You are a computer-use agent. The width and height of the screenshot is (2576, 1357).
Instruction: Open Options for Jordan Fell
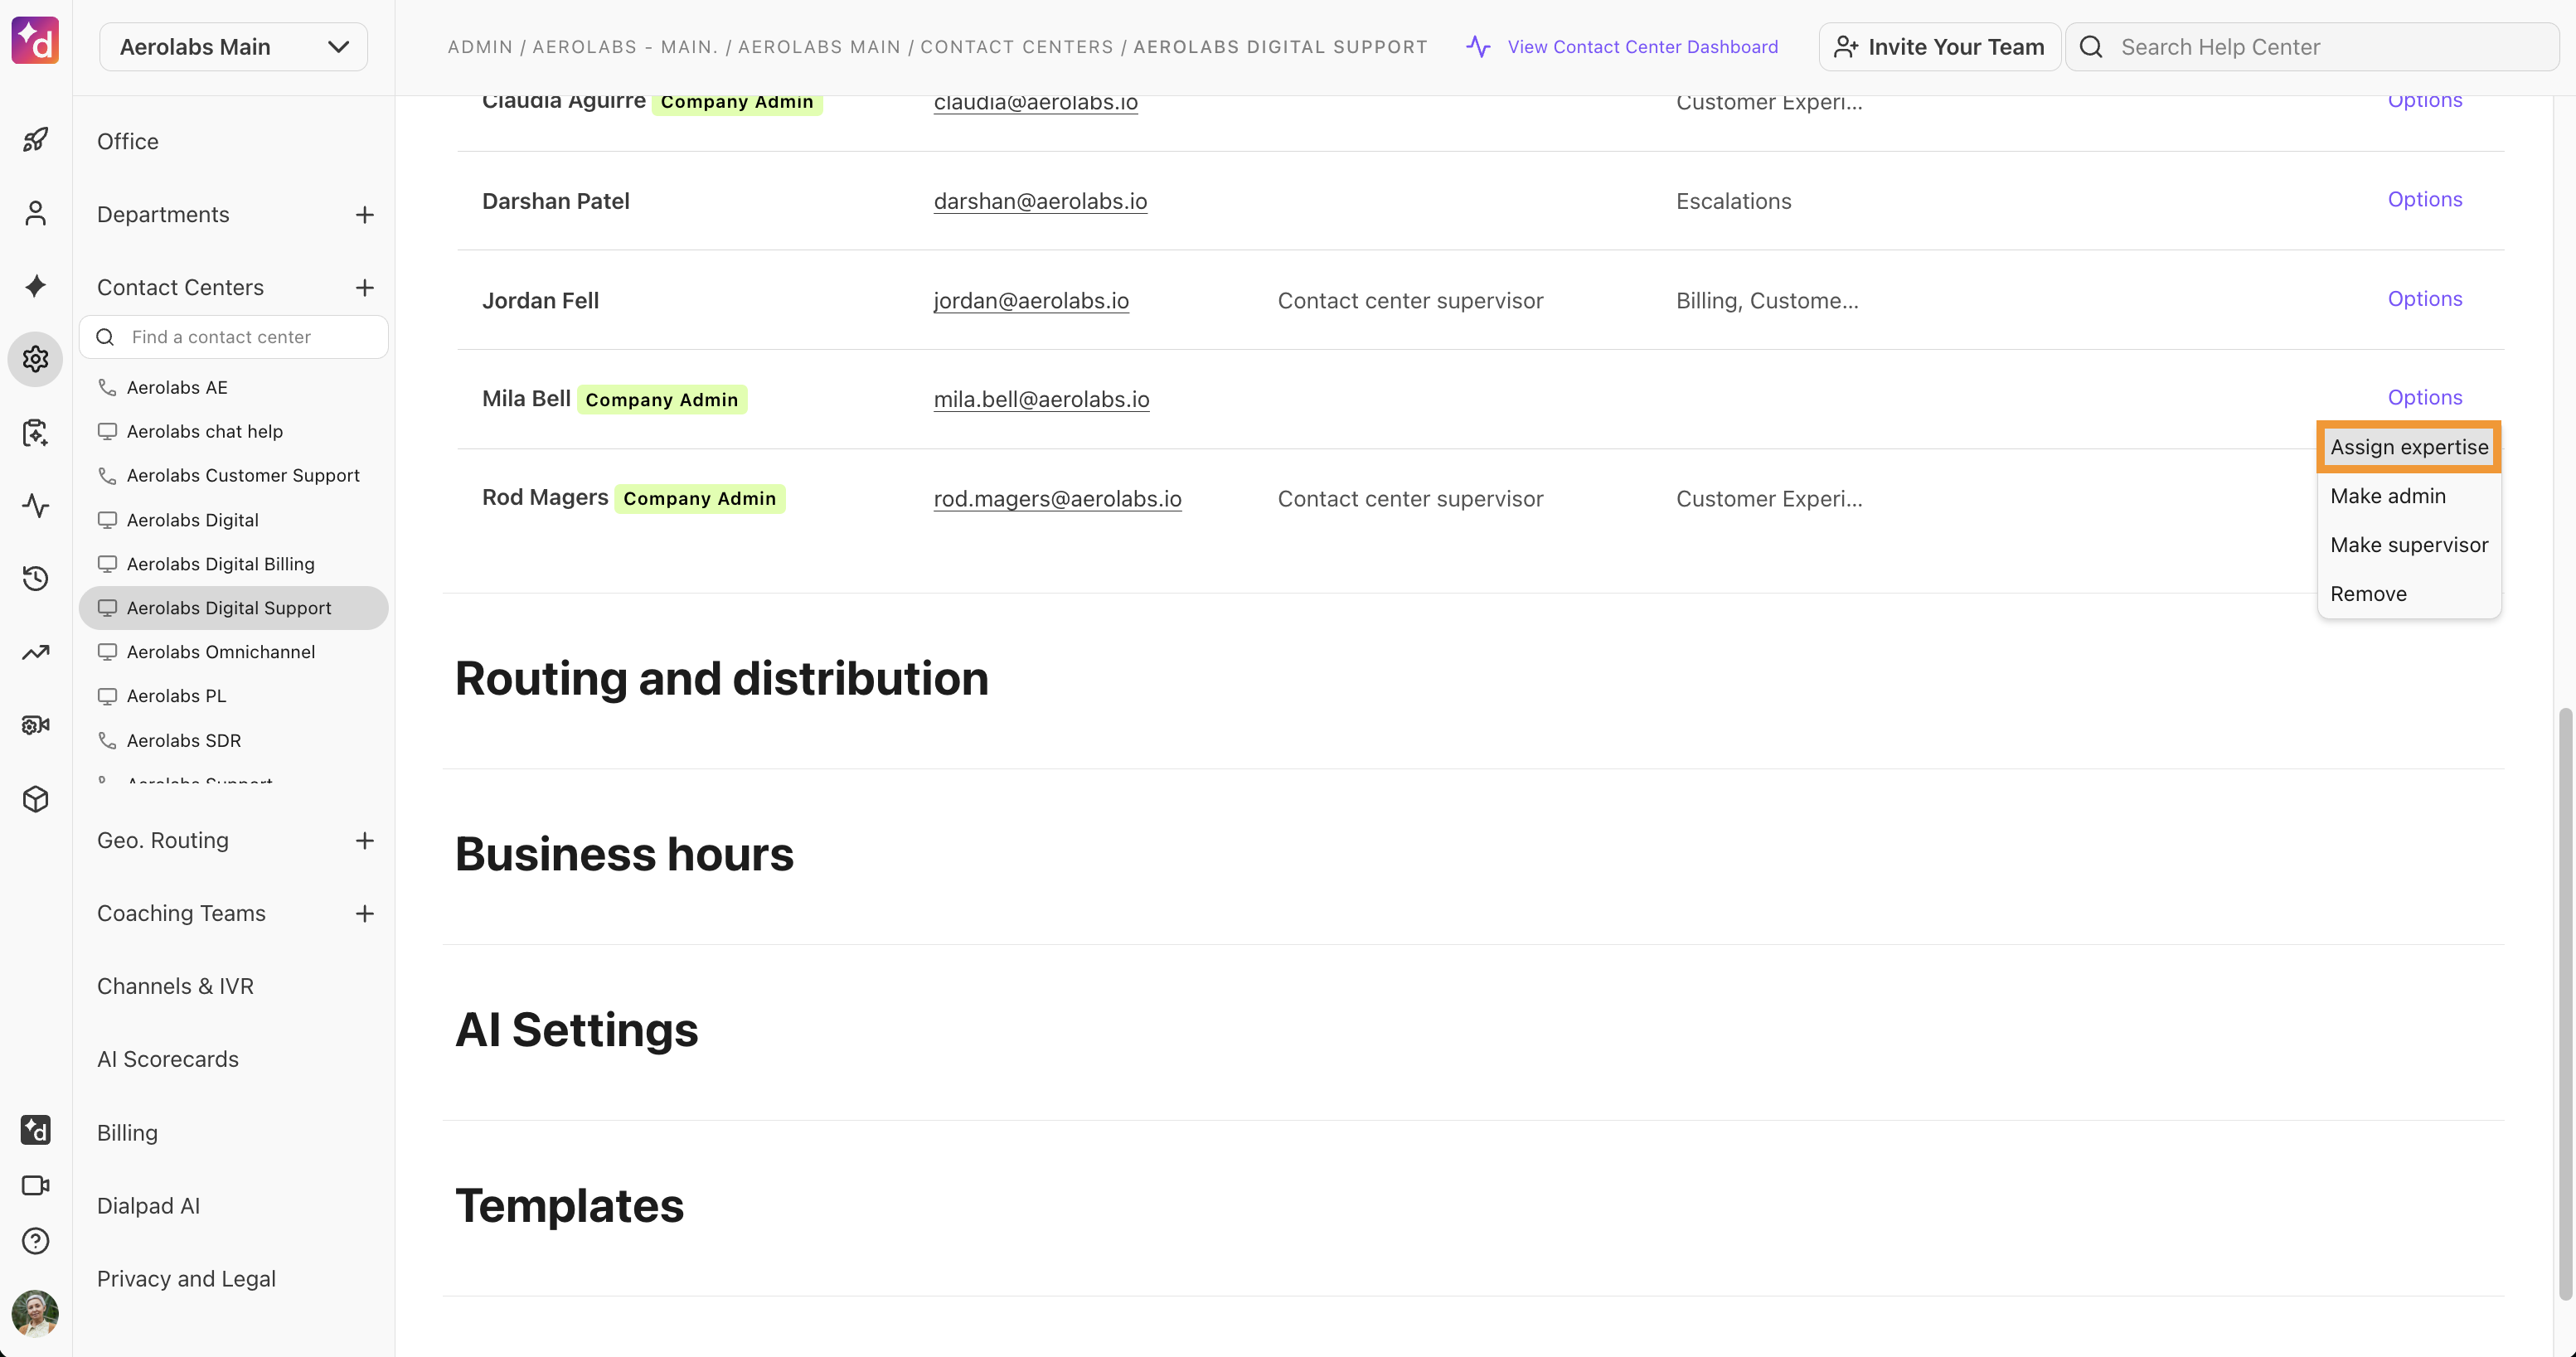tap(2424, 298)
